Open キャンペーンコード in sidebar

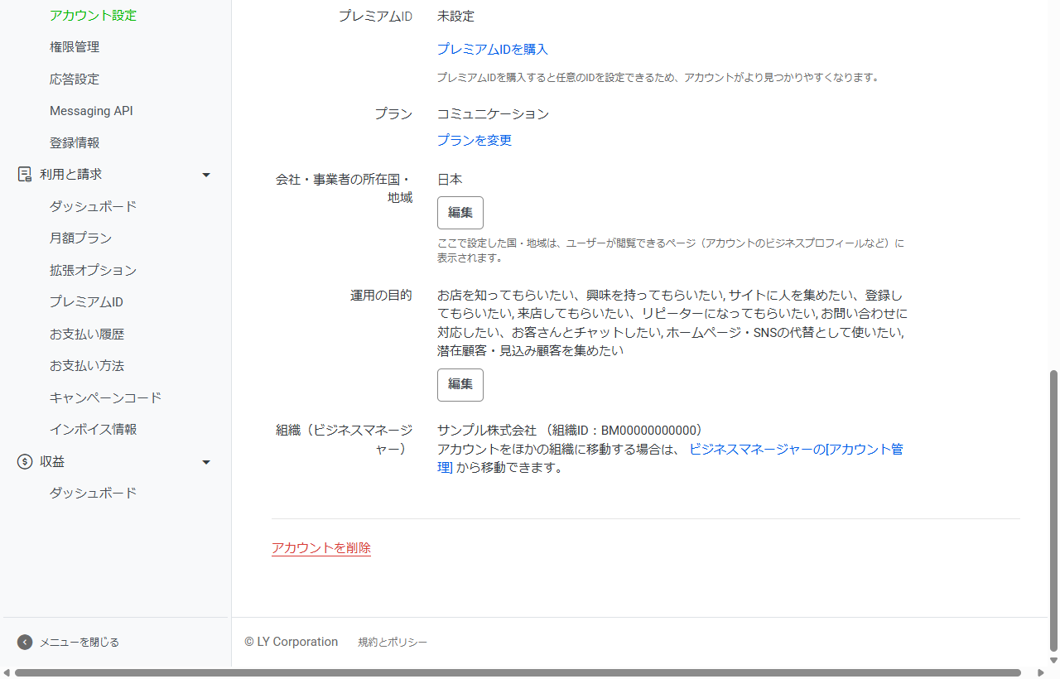(105, 397)
